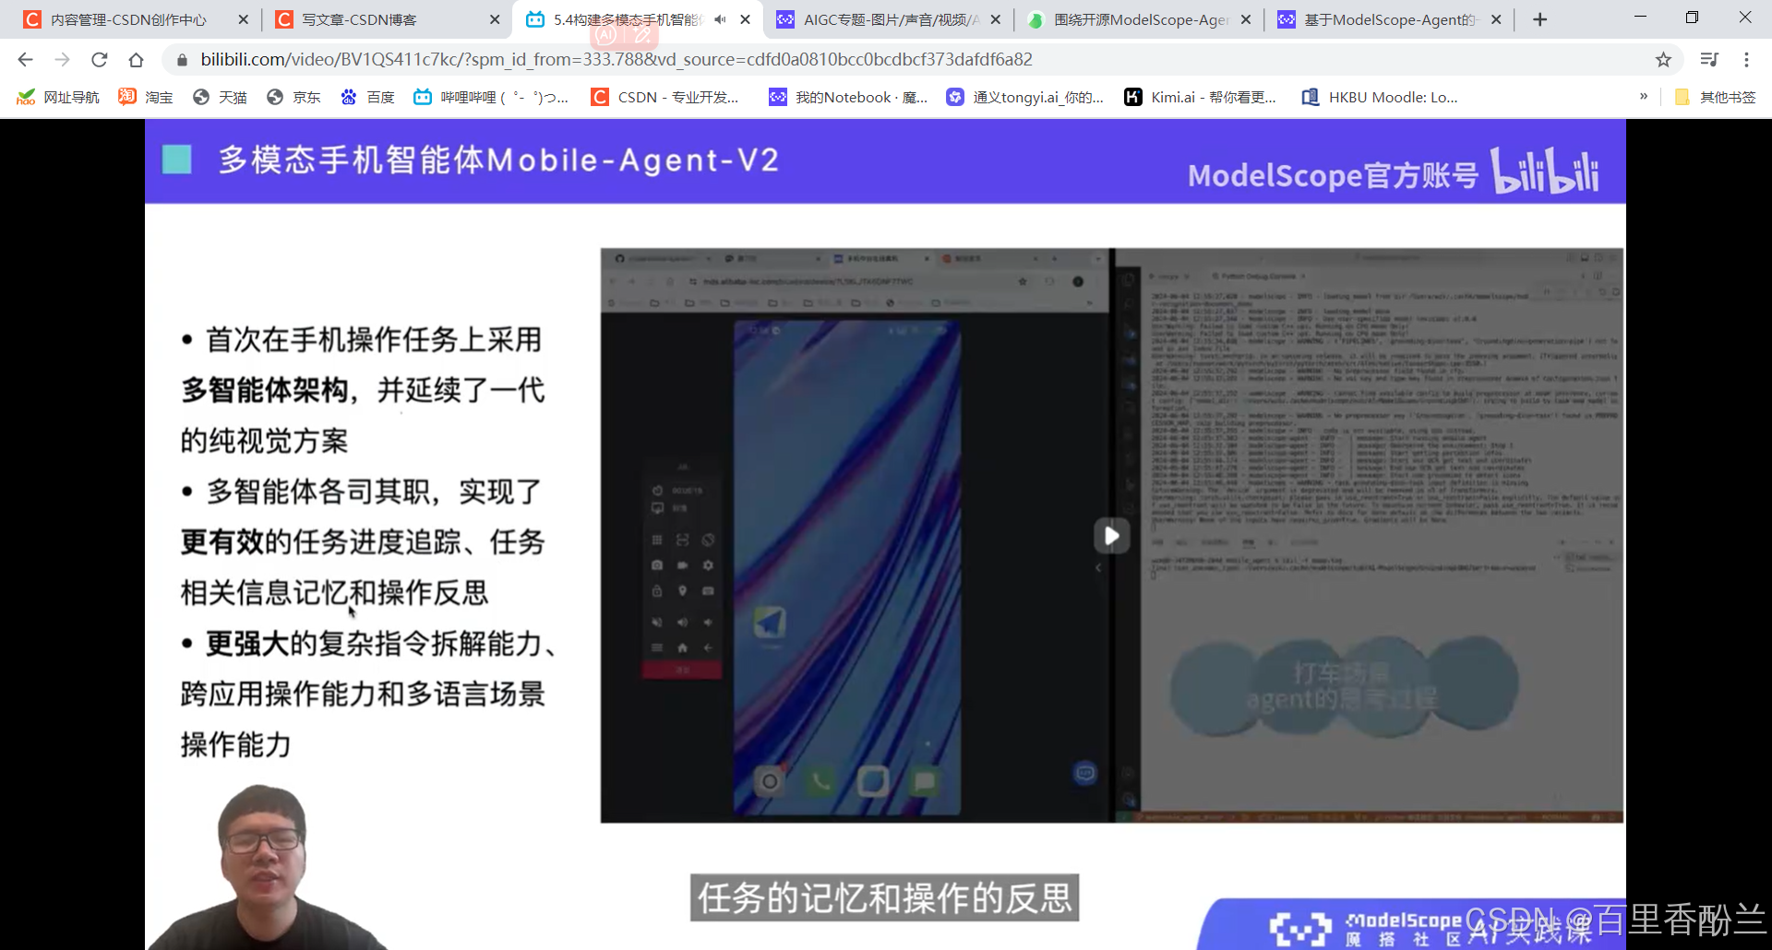Close the 写文章-CSDN博客 tab
Viewport: 1772px width, 950px height.
pos(495,19)
